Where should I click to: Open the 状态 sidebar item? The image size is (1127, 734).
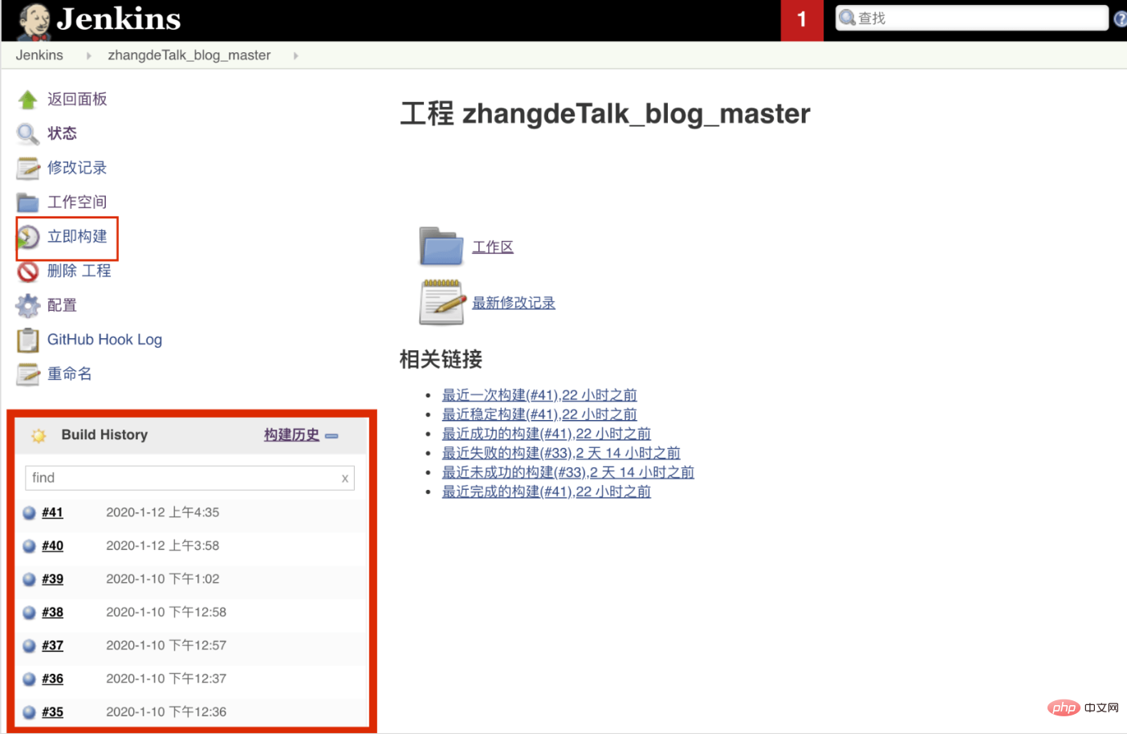pyautogui.click(x=62, y=133)
